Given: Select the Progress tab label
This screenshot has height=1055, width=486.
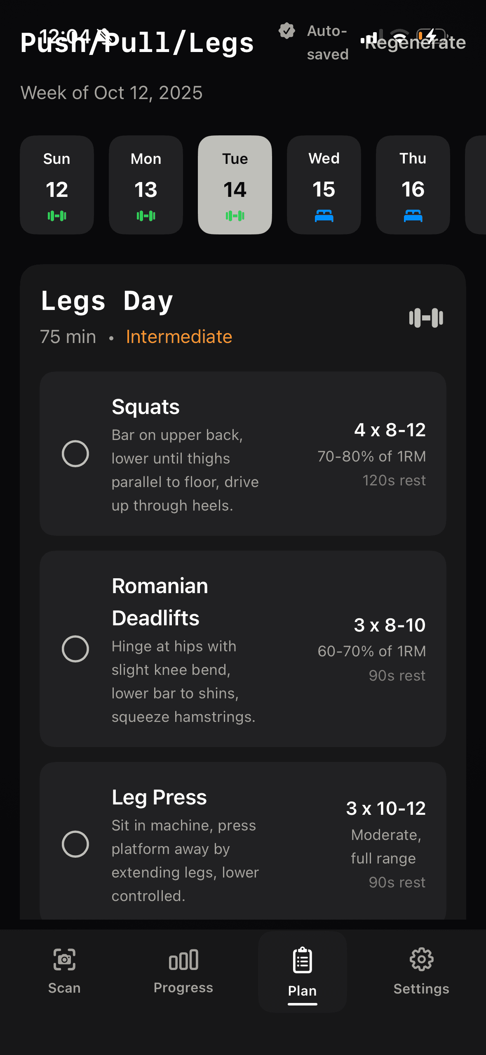Looking at the screenshot, I should pos(183,988).
